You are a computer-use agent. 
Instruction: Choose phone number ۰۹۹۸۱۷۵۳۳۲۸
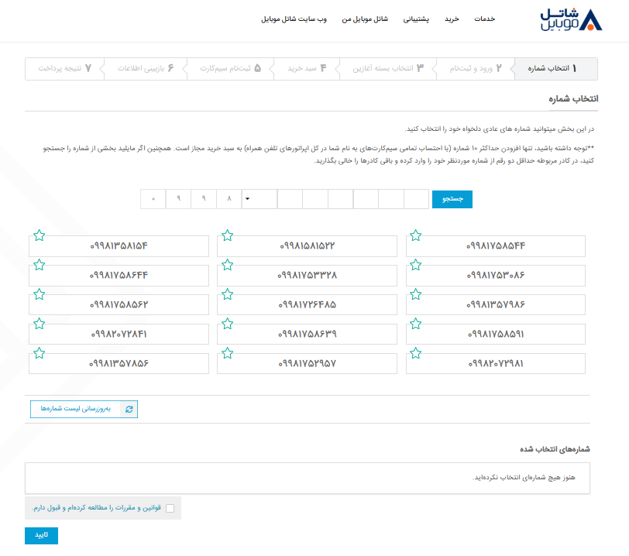tap(307, 275)
